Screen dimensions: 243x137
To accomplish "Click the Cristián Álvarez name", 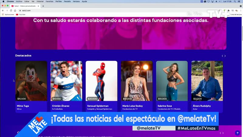I will 61,106.
